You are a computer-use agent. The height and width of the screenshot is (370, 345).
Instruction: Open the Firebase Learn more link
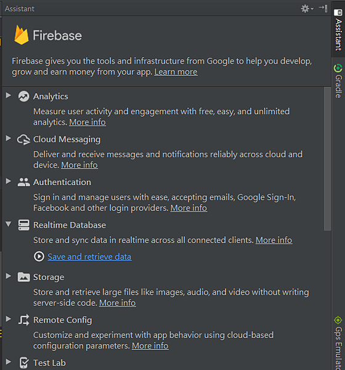pos(176,72)
